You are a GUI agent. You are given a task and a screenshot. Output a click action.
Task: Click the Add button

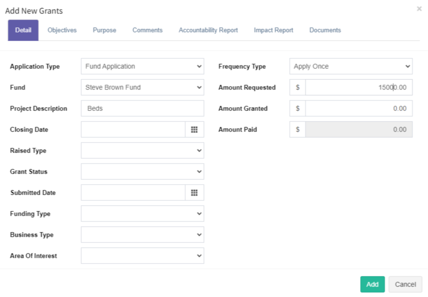pyautogui.click(x=372, y=285)
